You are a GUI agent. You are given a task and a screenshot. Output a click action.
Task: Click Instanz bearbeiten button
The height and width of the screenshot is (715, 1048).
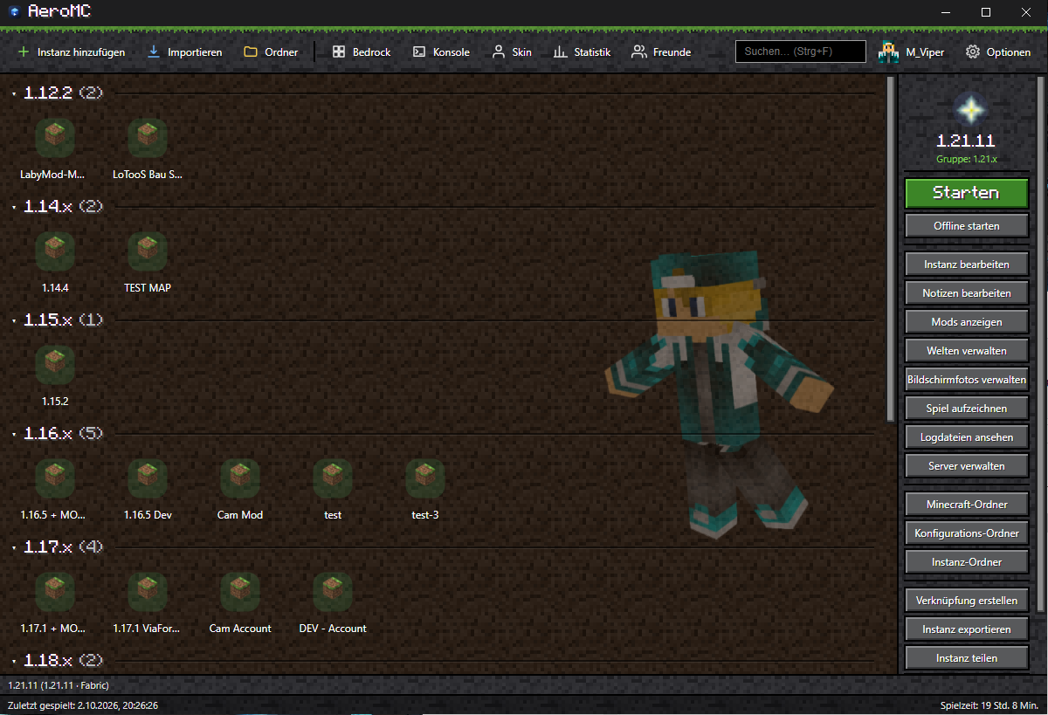click(966, 264)
